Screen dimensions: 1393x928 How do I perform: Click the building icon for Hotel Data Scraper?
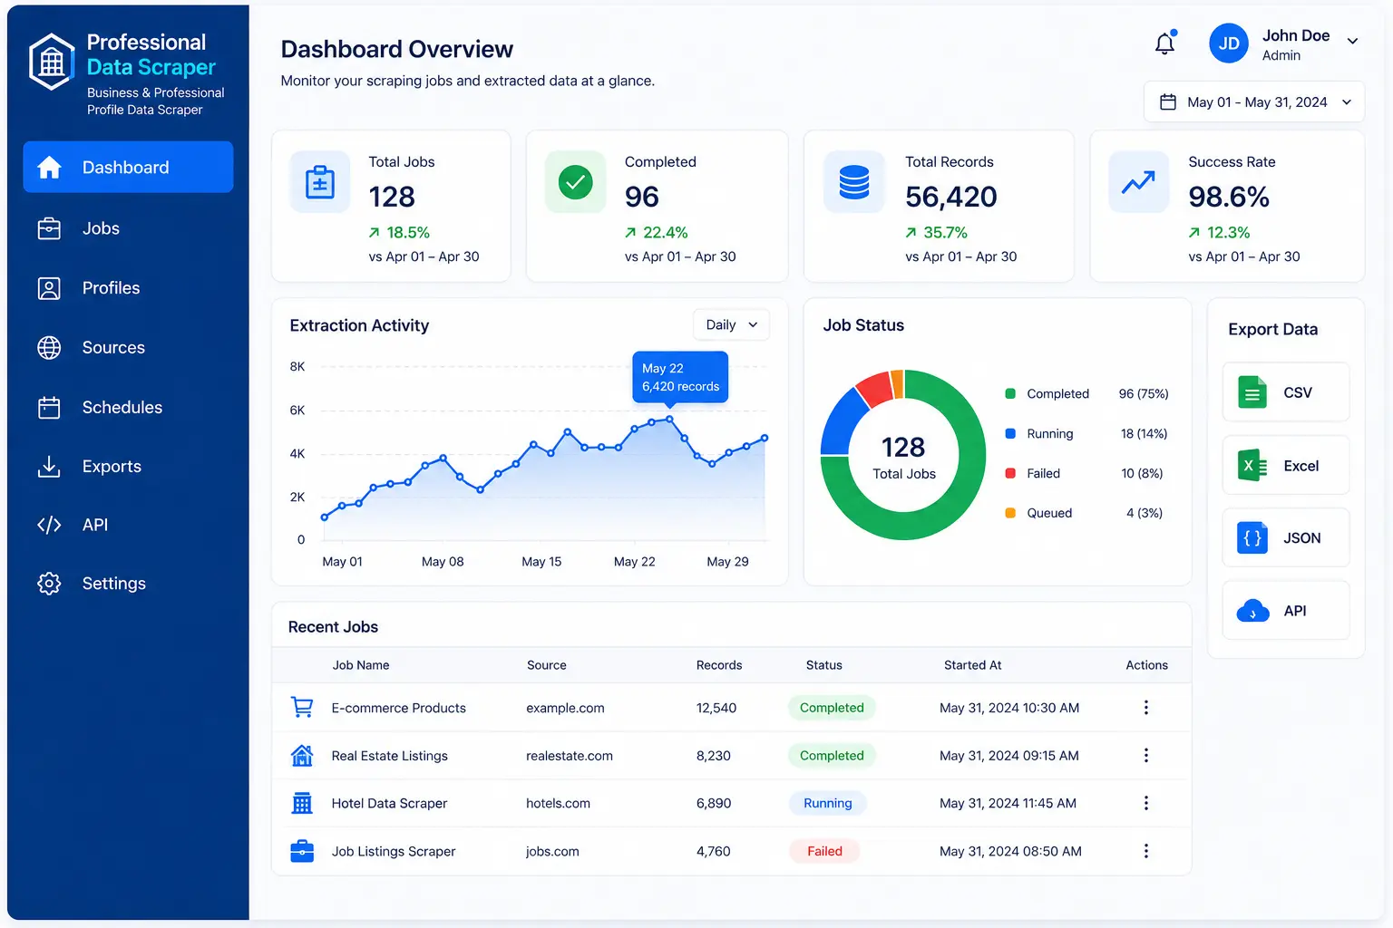[x=302, y=803]
